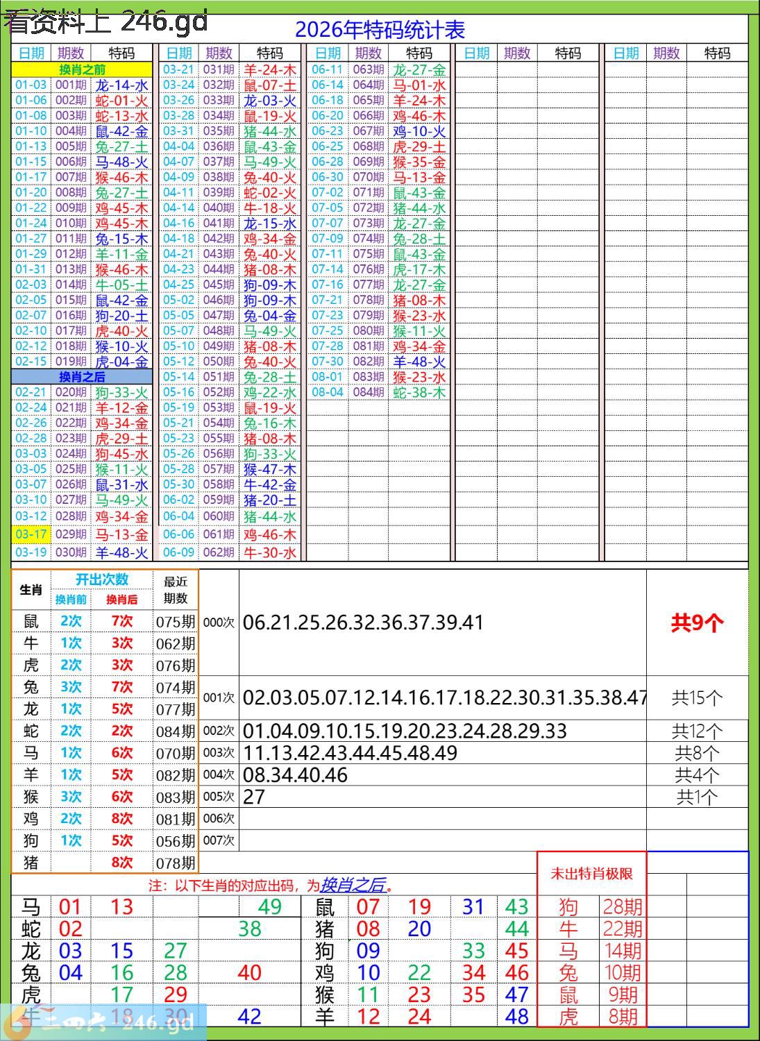Image resolution: width=760 pixels, height=1041 pixels.
Task: Click the 开出次数 header
Action: (x=102, y=579)
